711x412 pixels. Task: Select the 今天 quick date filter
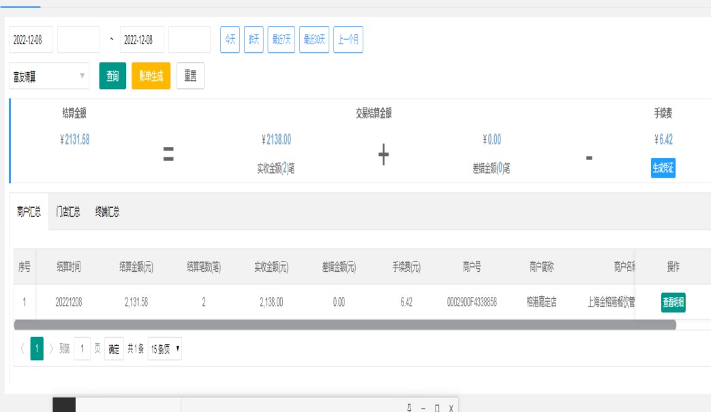point(230,39)
